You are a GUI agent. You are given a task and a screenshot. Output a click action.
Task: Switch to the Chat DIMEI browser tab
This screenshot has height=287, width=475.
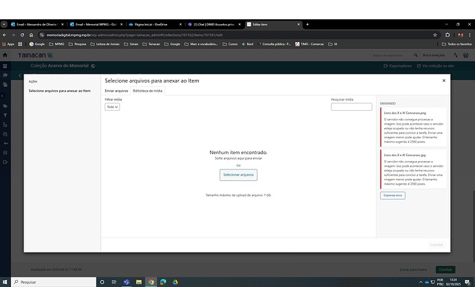[x=214, y=24]
